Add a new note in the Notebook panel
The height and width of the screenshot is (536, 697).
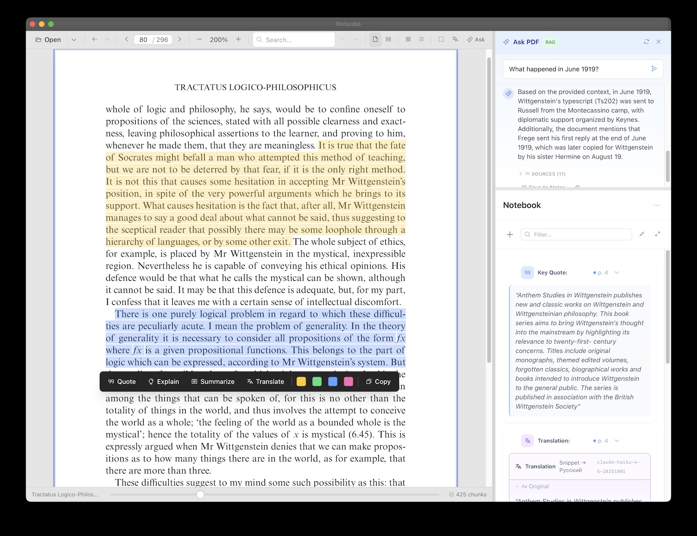(509, 234)
